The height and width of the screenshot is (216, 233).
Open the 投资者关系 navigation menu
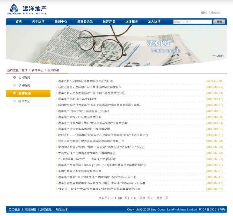(x=85, y=22)
